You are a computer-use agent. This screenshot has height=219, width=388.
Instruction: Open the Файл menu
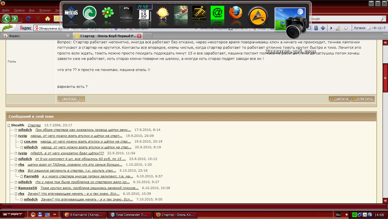tap(6, 10)
